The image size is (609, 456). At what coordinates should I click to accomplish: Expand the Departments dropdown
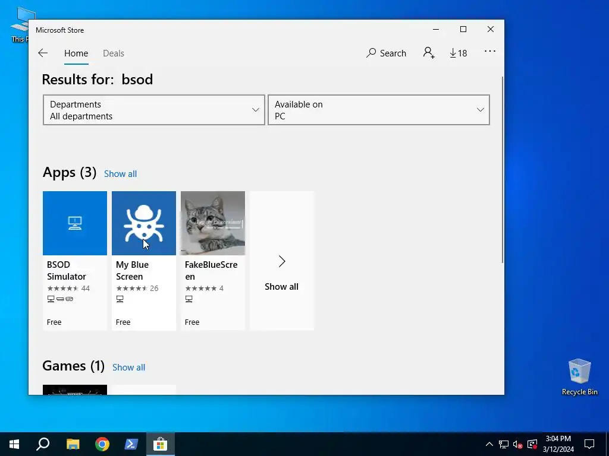(x=154, y=110)
